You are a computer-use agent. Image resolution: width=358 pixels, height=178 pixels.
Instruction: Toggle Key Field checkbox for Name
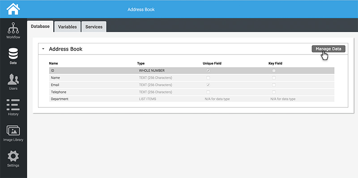tap(274, 78)
